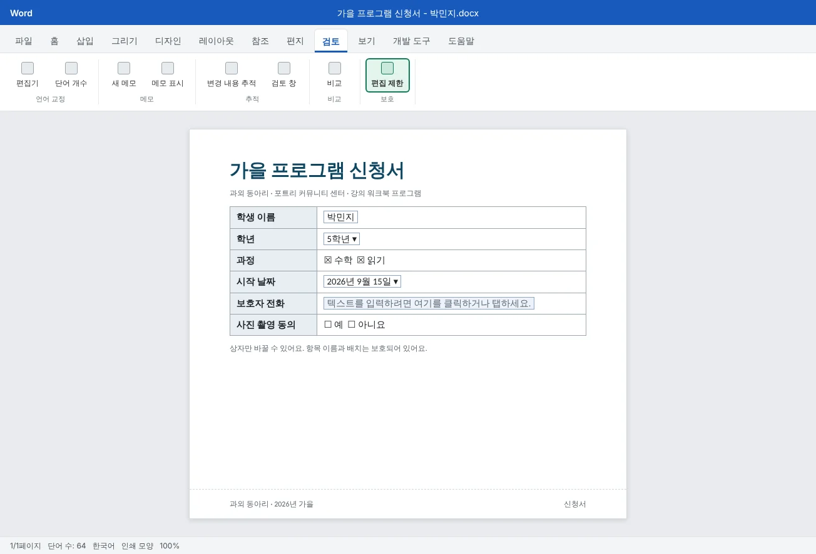Uncheck the 수학 course checkbox
This screenshot has height=554, width=816.
coord(328,260)
